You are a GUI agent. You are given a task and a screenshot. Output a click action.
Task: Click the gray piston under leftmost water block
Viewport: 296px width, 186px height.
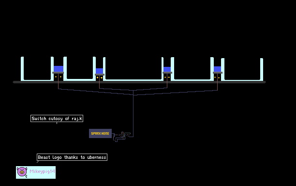coord(58,73)
